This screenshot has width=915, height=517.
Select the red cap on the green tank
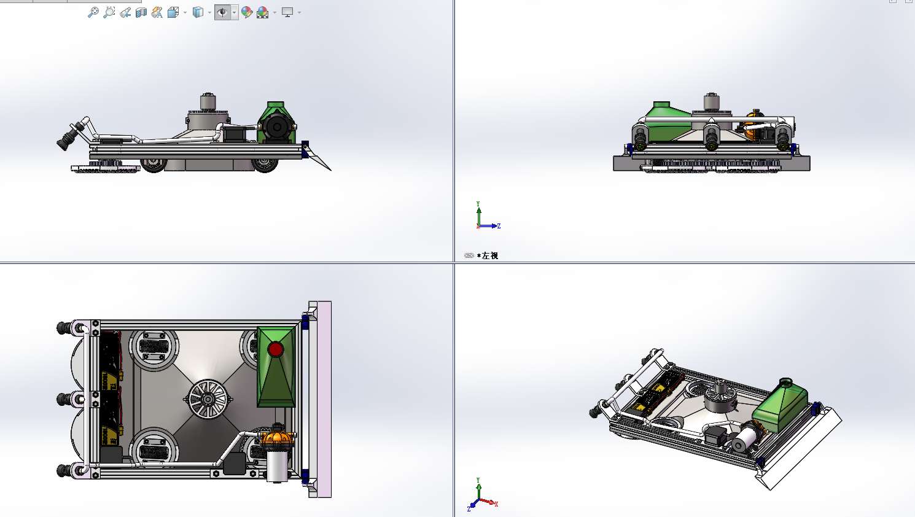pyautogui.click(x=276, y=349)
